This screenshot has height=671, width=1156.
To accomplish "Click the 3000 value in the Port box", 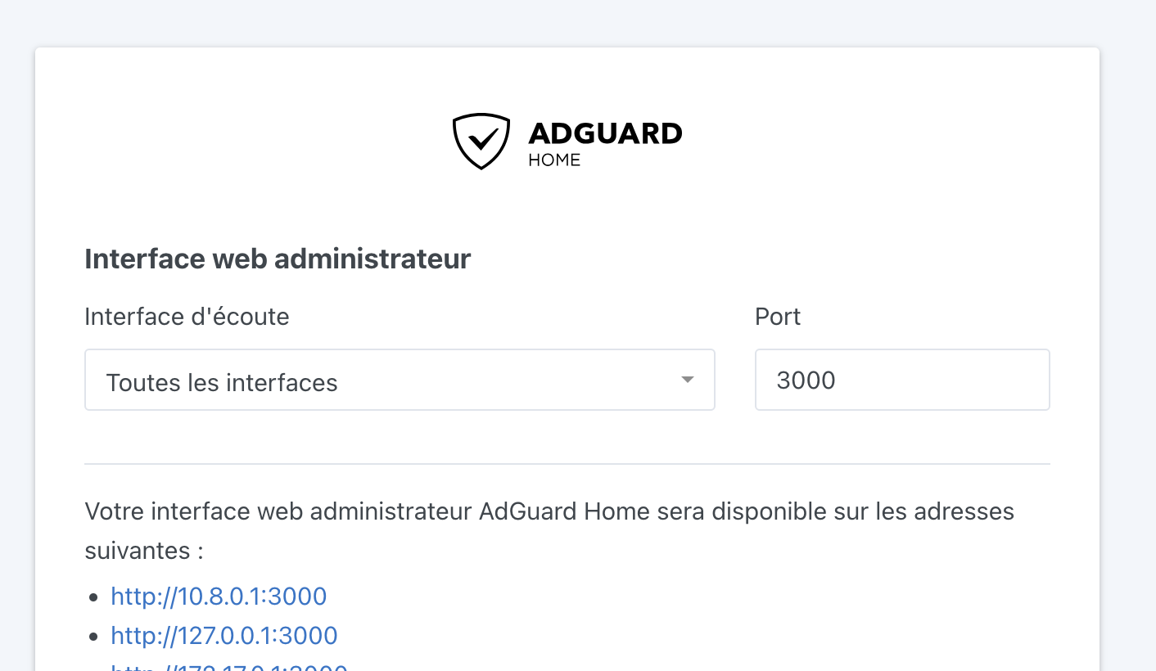I will [806, 381].
